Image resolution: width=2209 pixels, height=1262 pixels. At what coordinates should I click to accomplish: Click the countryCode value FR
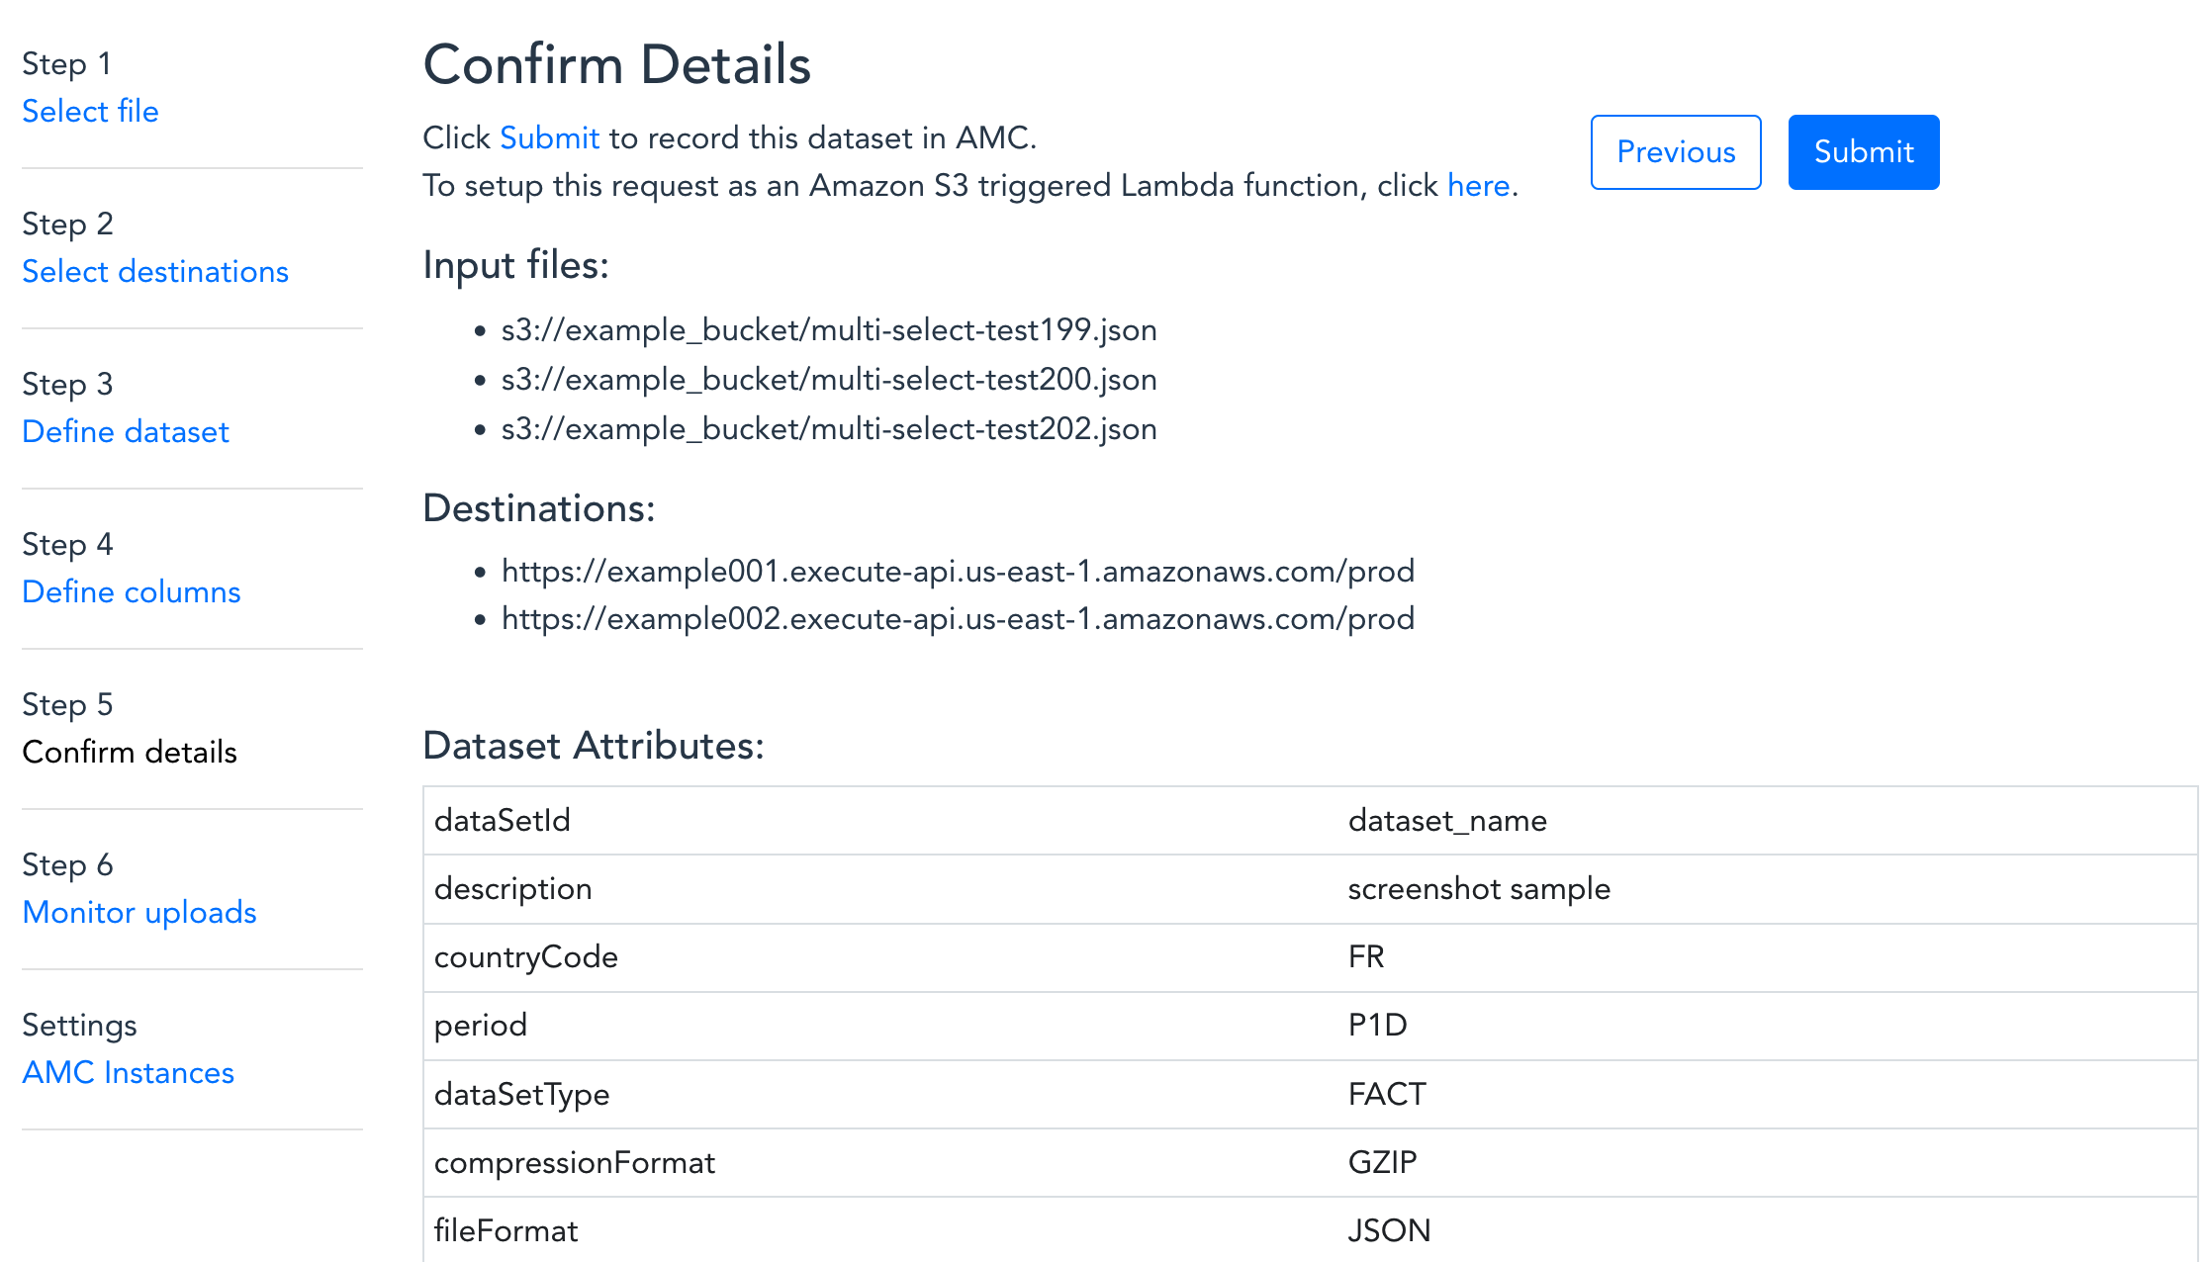1366,956
